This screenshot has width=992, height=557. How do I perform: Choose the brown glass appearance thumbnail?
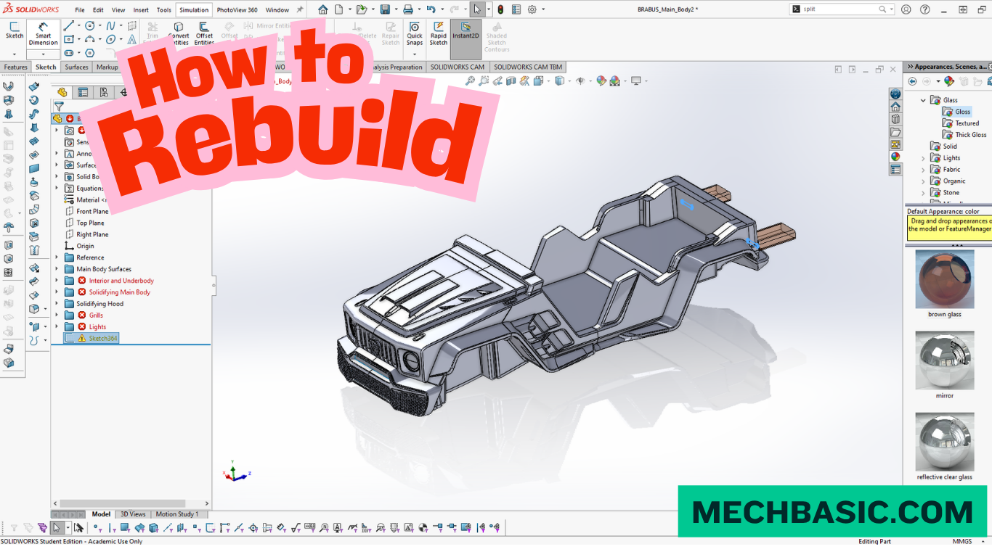point(944,279)
